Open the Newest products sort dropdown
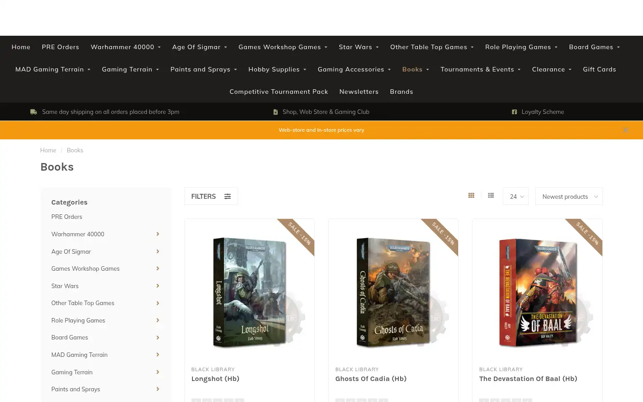643x402 pixels. [569, 196]
